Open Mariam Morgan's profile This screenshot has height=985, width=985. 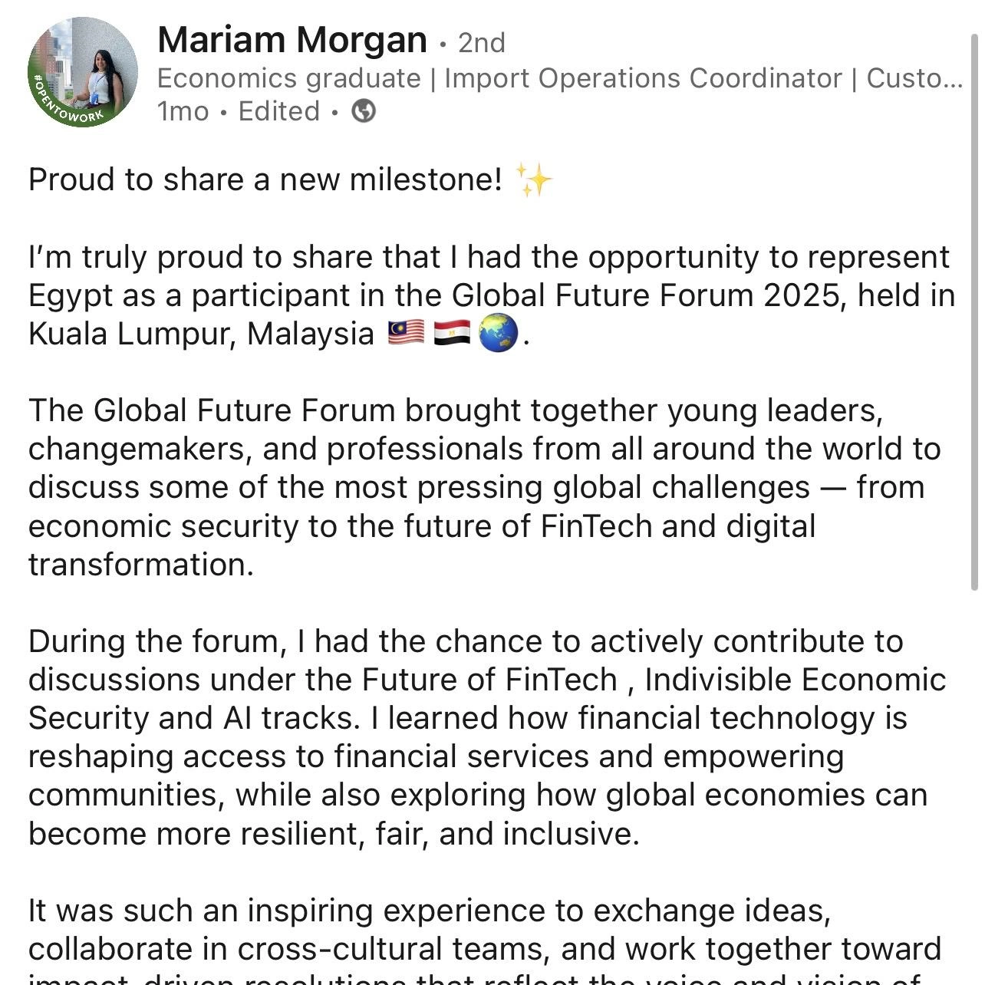292,39
